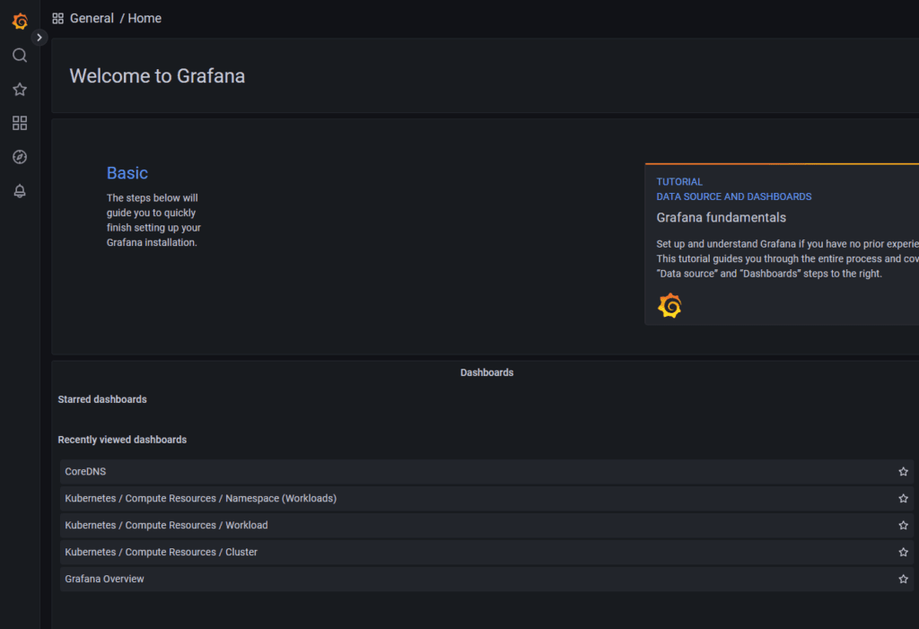Click the TUTORIAL label on the card
Screen dimensions: 919x629
coord(679,182)
